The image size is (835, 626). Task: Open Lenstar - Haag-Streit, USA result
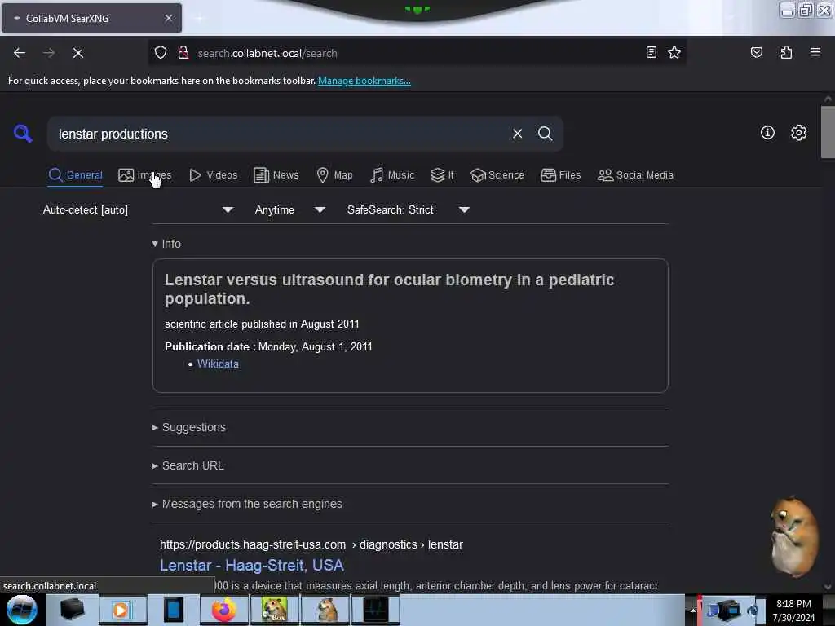tap(252, 566)
